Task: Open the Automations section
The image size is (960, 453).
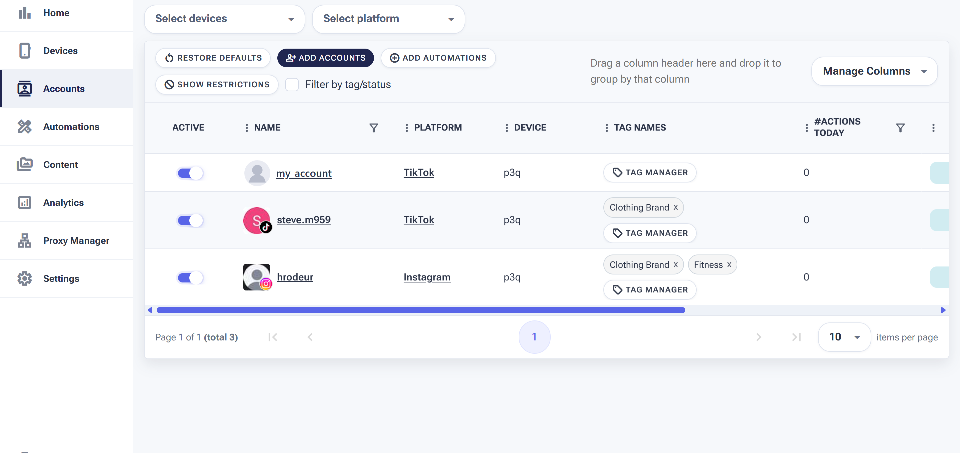Action: pyautogui.click(x=66, y=127)
